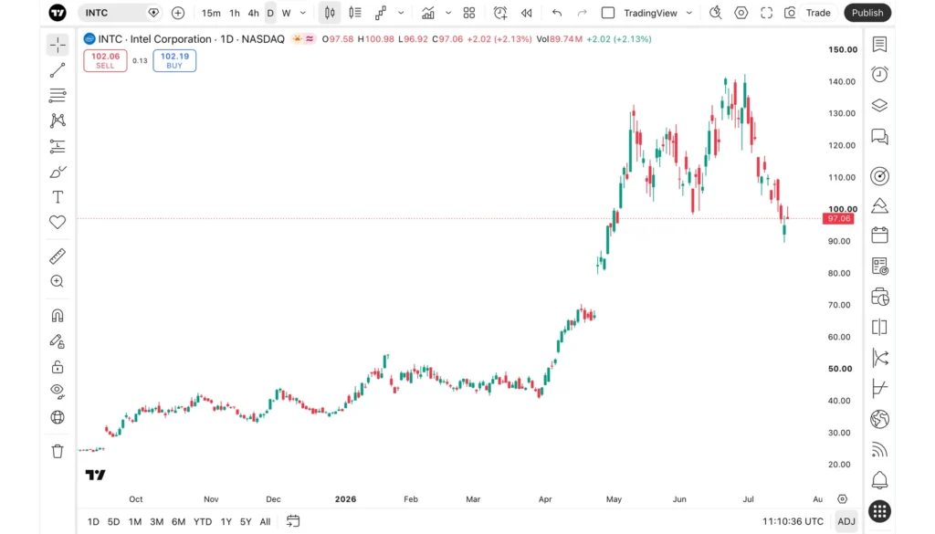Click the Publish button

tap(867, 13)
